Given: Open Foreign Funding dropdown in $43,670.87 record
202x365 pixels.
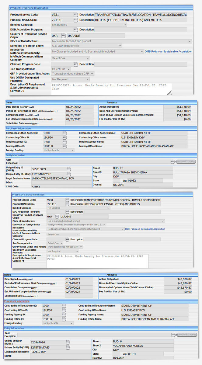Looking at the screenshot, I should coord(58,323).
